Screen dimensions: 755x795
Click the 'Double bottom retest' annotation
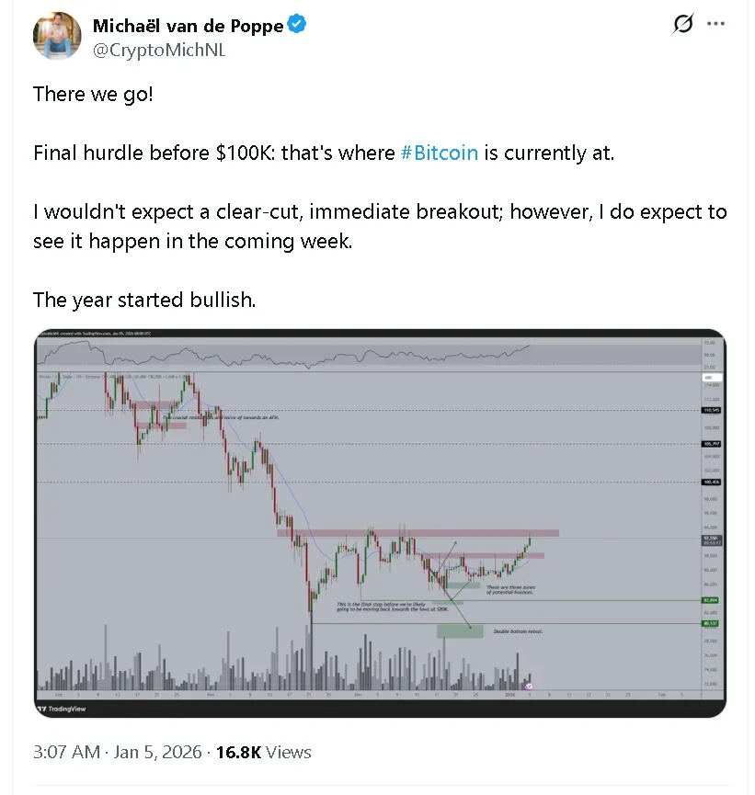[x=520, y=630]
